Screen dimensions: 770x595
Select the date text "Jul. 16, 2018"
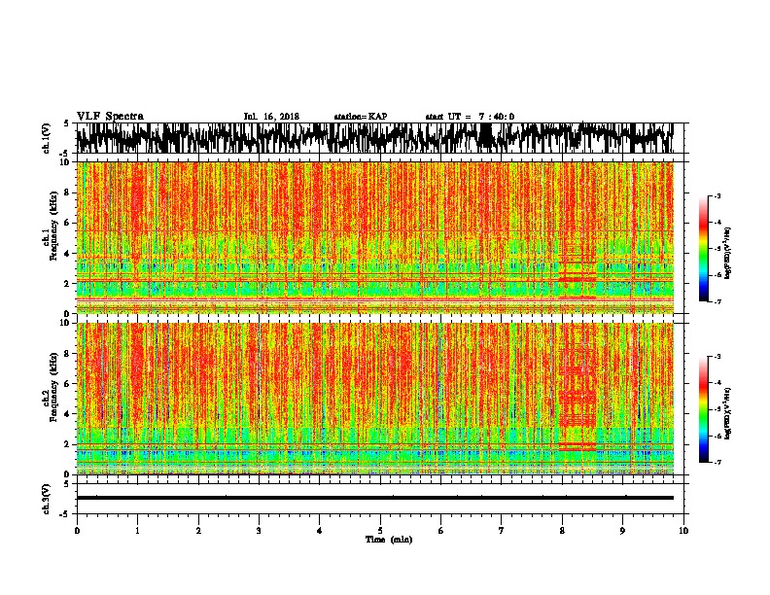point(271,117)
